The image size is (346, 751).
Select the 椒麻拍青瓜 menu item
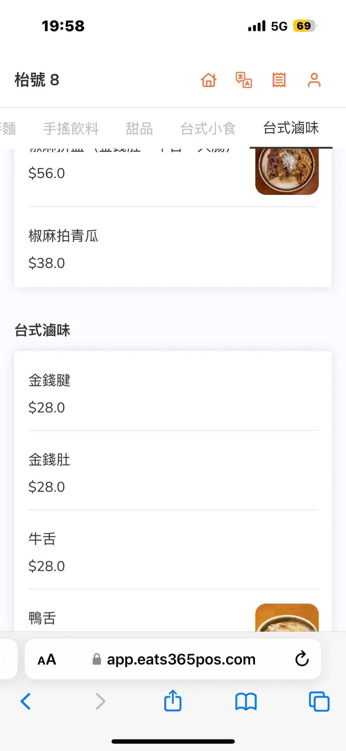pyautogui.click(x=64, y=236)
